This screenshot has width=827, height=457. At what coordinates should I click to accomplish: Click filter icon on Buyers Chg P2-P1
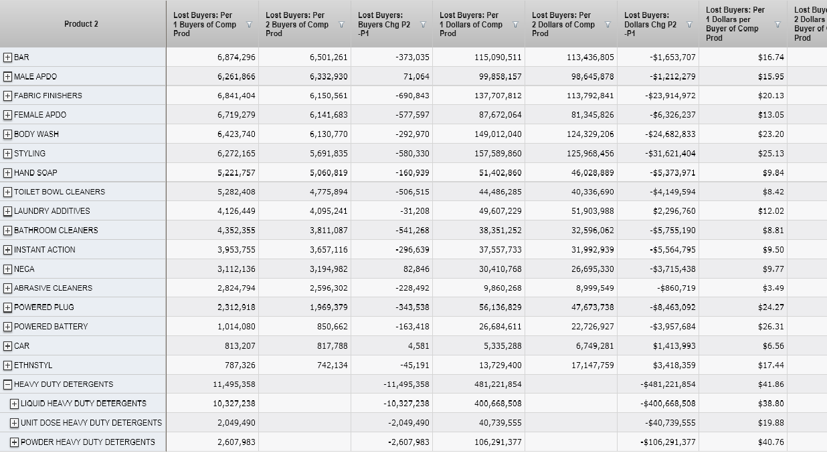[423, 25]
